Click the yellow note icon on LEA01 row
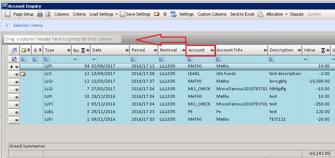Screen dimensions: 335x158 pyautogui.click(x=23, y=74)
